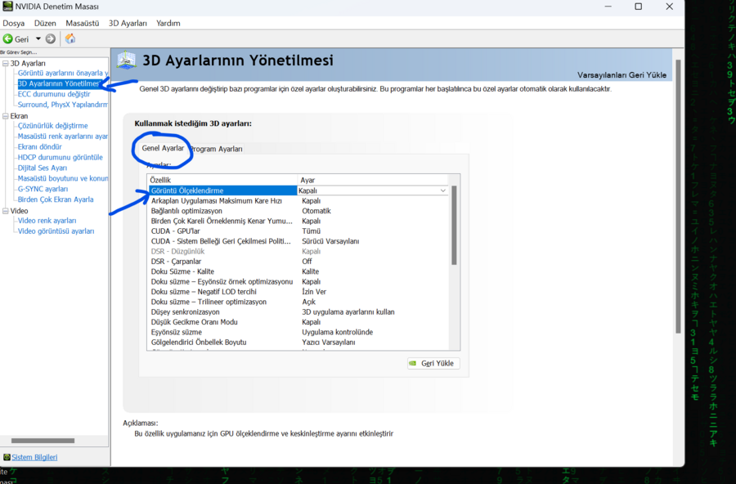Open the Dosya menu

pos(14,23)
